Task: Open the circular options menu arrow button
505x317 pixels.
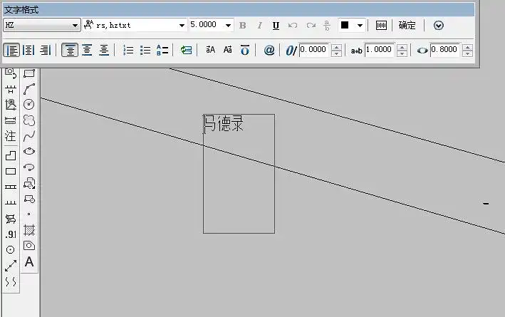Action: tap(439, 26)
